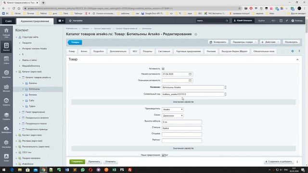Open the Параметры товара dropdown
308x173 pixels.
(x=244, y=42)
